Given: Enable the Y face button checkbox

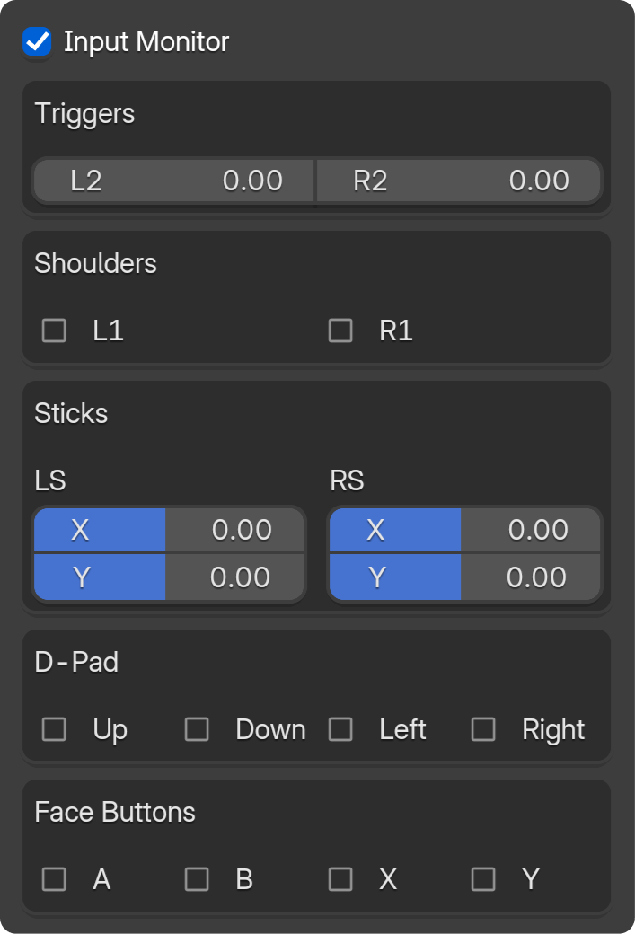Looking at the screenshot, I should [x=483, y=879].
